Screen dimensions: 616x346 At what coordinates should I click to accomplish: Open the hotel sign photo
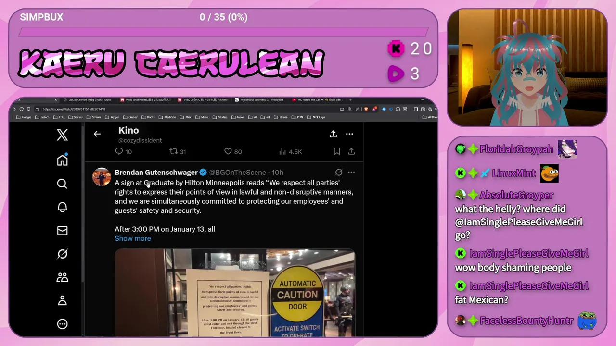coord(235,293)
